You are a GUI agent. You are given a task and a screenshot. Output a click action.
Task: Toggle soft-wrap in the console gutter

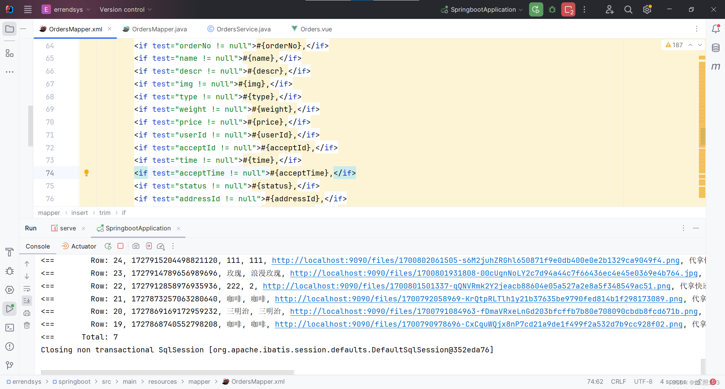click(x=27, y=288)
